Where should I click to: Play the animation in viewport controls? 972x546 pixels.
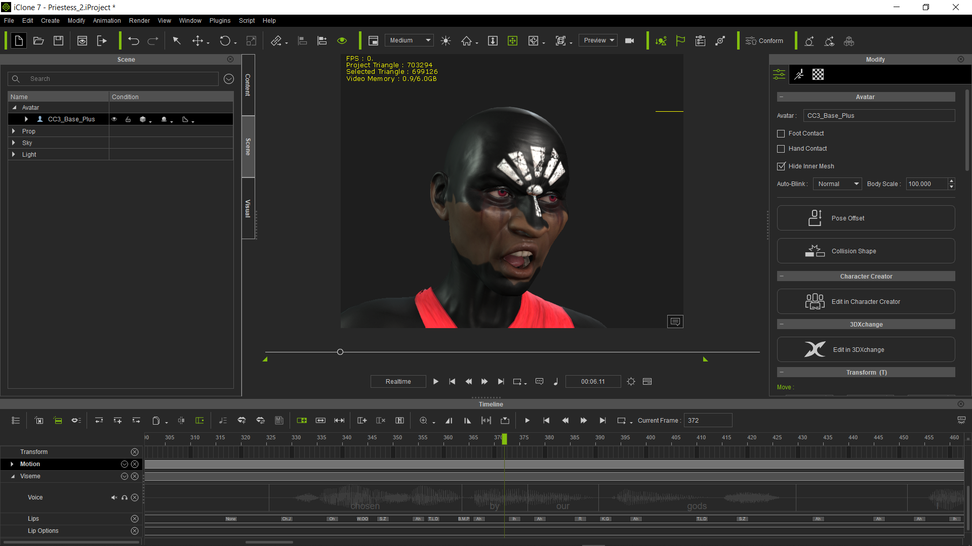click(436, 382)
